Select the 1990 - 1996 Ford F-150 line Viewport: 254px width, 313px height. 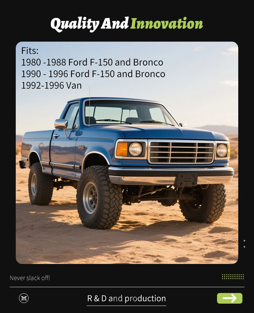[x=93, y=74]
